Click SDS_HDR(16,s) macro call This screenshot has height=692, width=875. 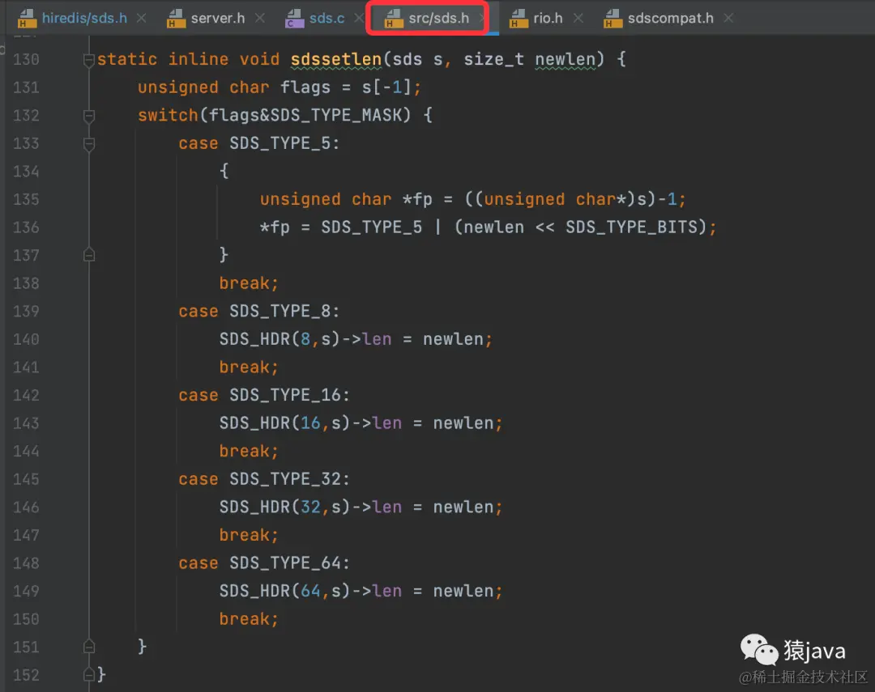[284, 423]
